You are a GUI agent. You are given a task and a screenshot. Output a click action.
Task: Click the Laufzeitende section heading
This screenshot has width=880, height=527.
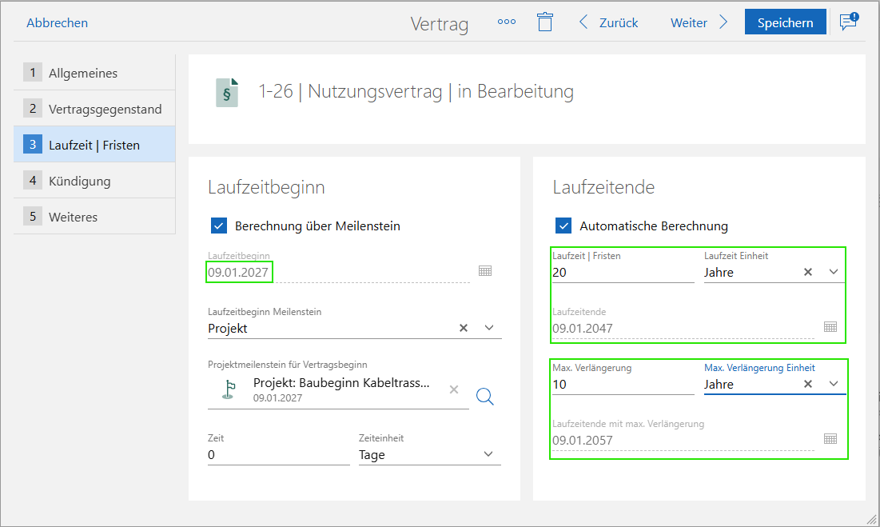(603, 187)
